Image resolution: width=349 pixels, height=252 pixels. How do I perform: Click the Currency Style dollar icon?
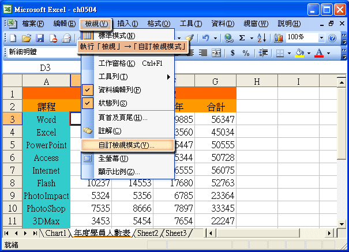click(232, 52)
